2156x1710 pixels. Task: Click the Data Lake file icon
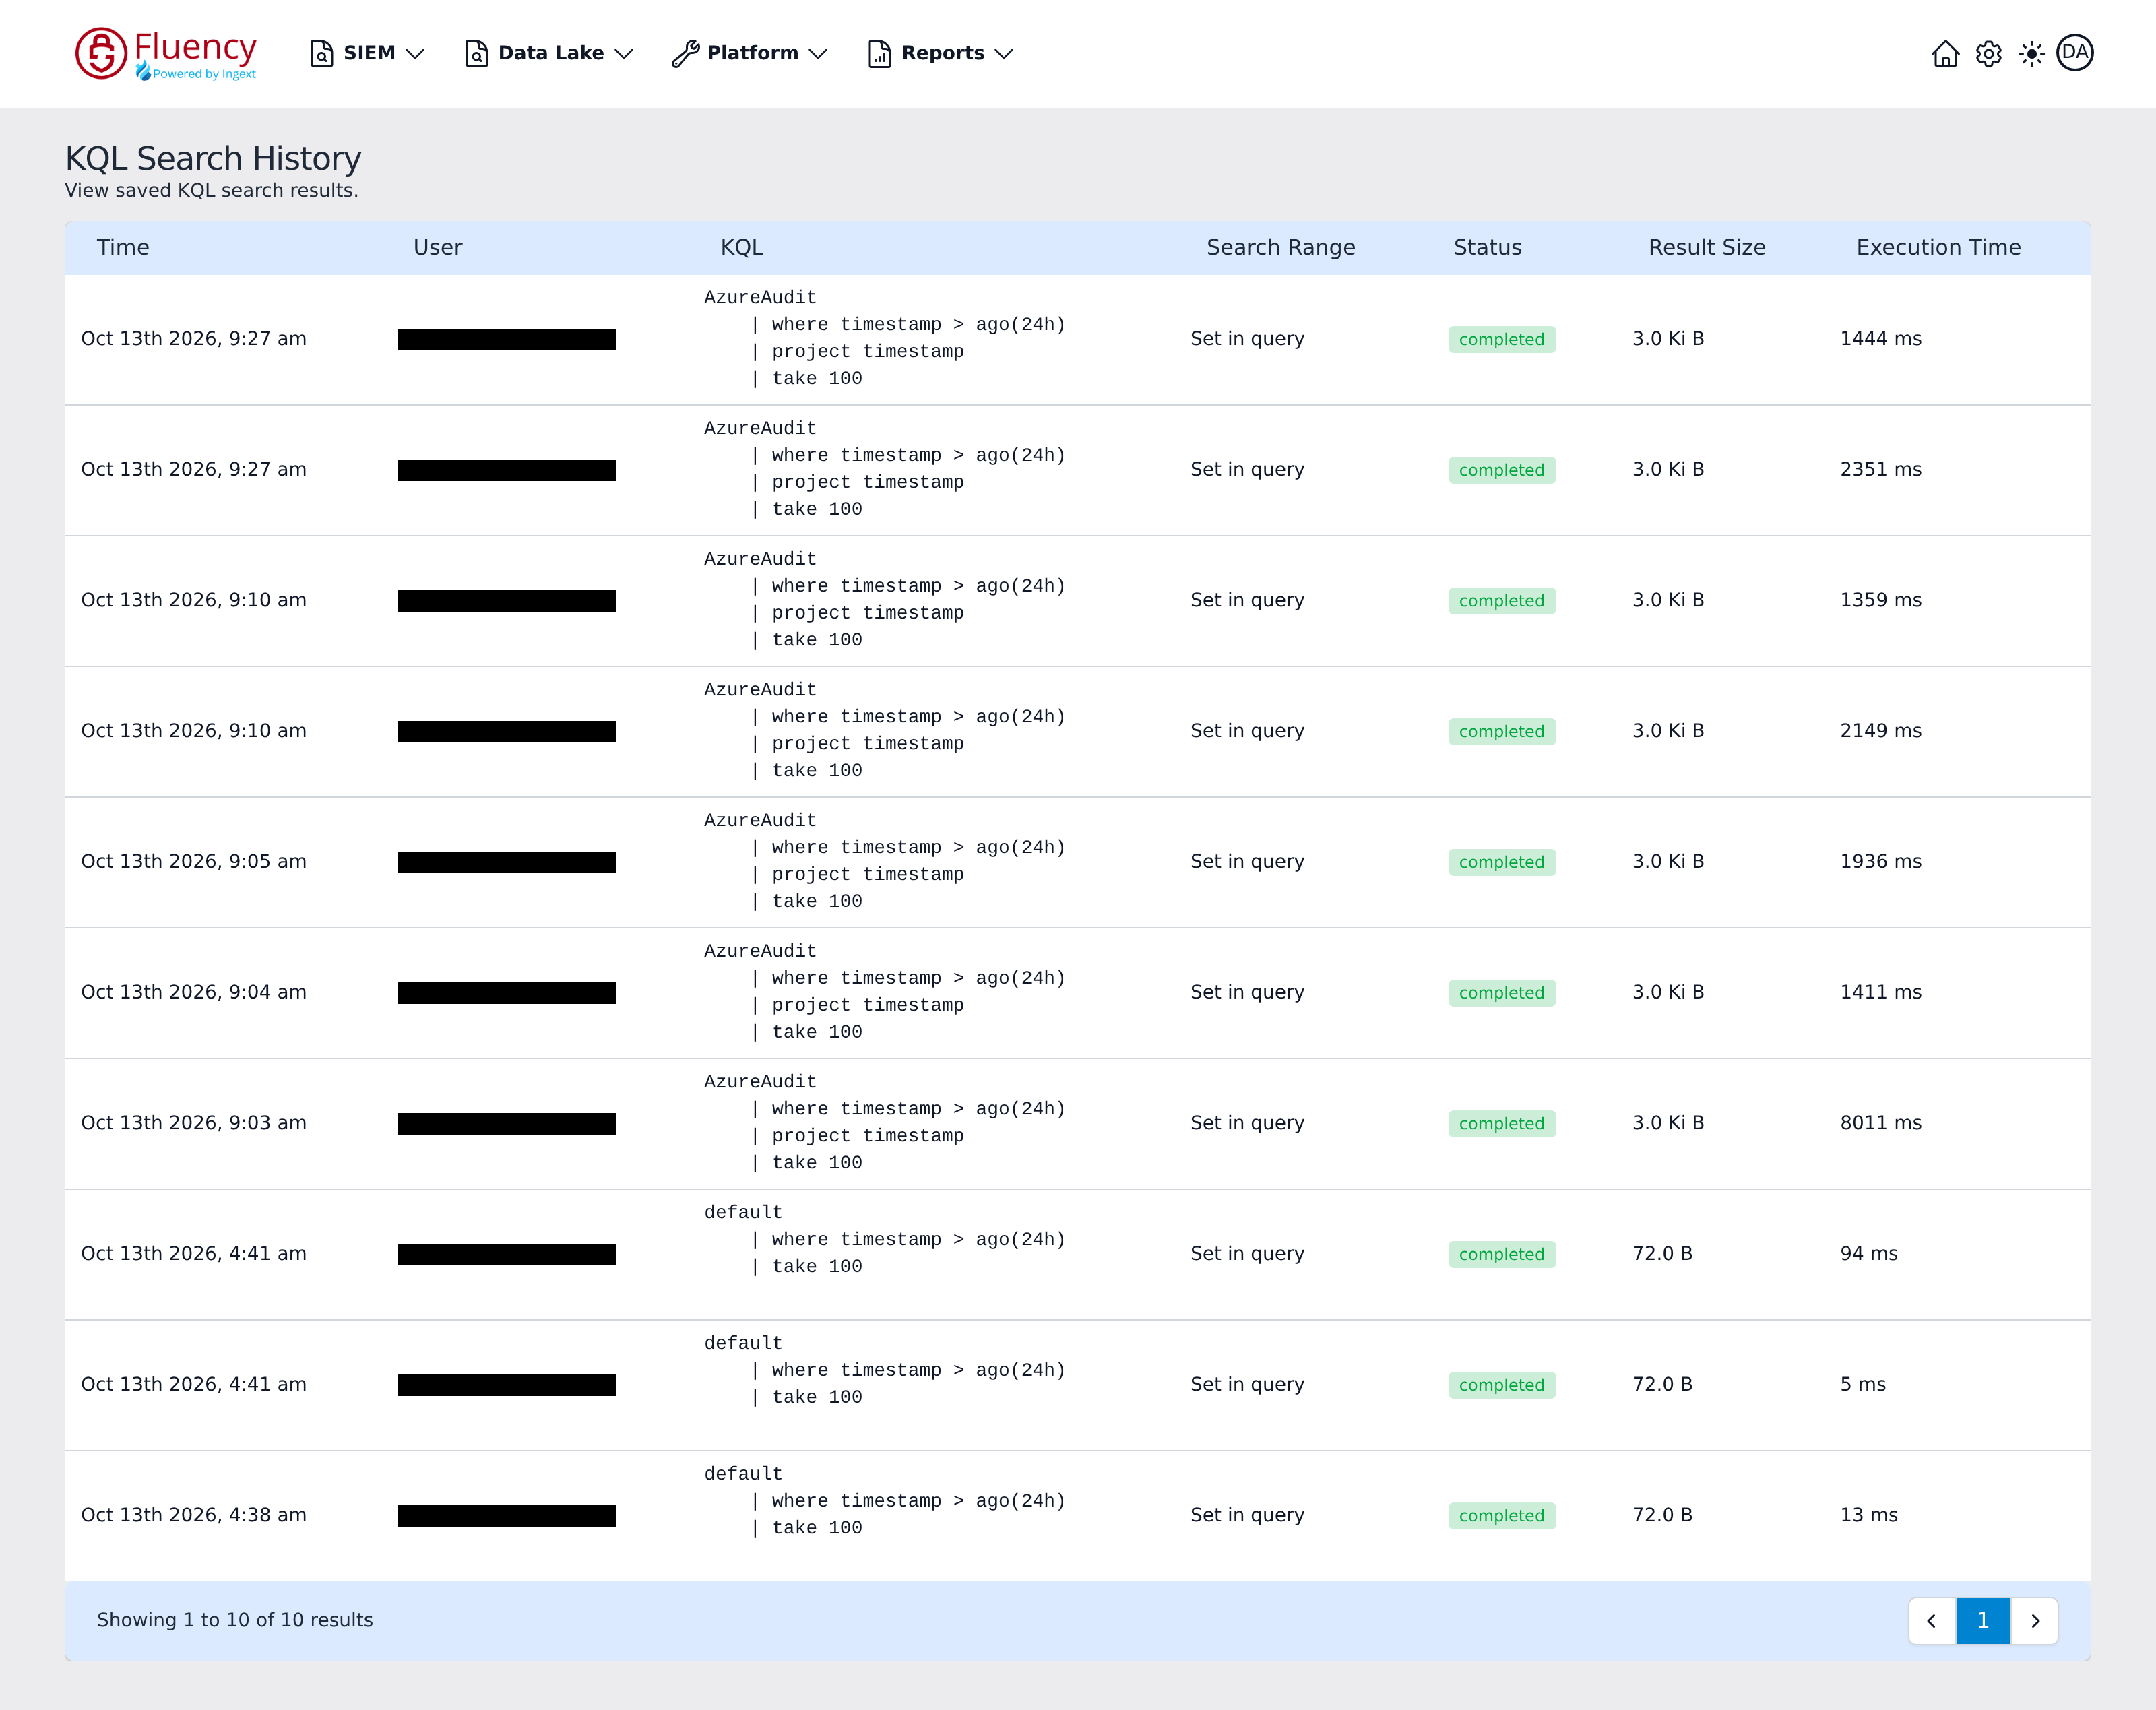point(476,53)
